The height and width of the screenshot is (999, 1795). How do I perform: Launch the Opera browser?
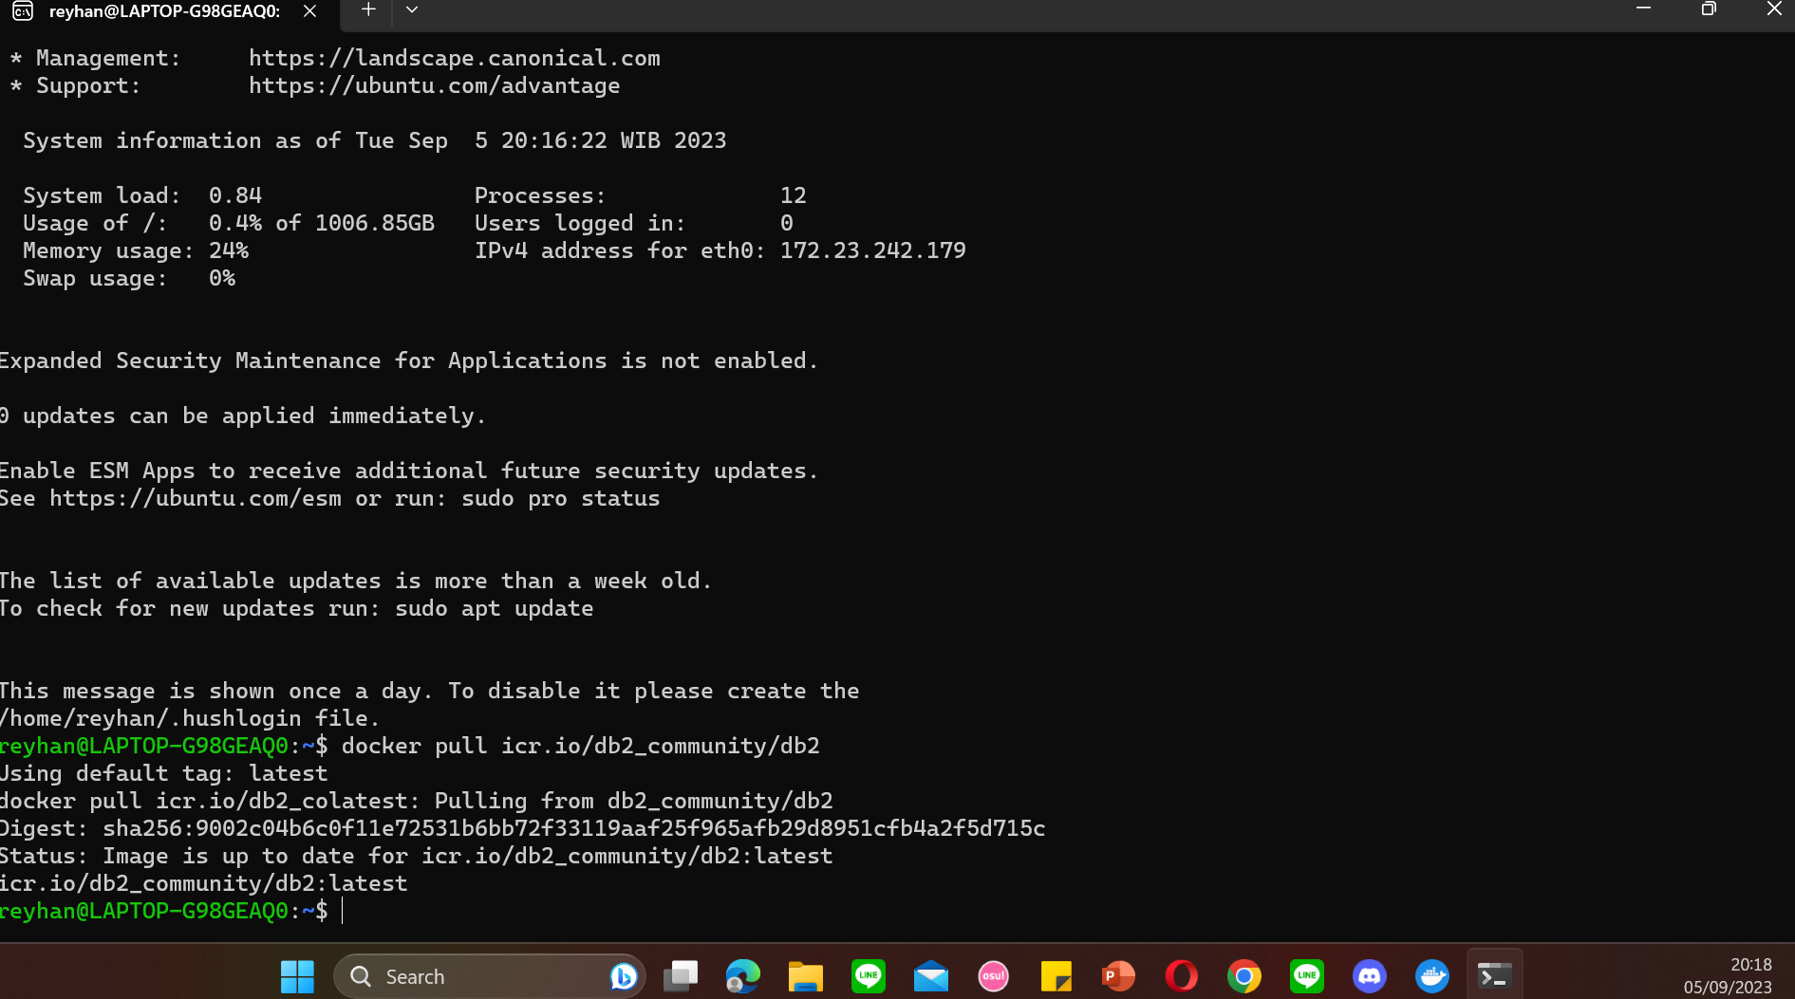click(x=1181, y=976)
